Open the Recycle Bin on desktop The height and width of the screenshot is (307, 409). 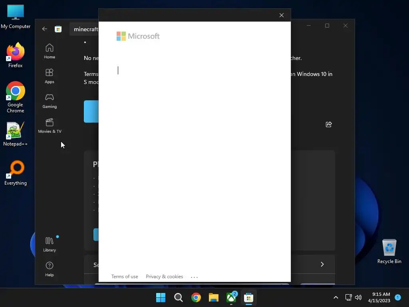tap(389, 251)
